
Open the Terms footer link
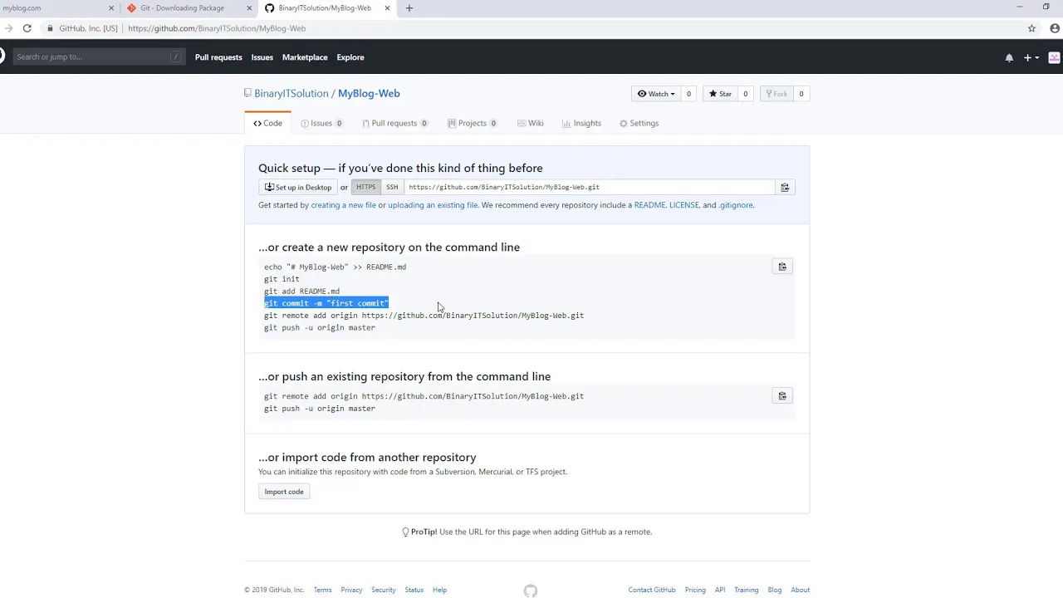[322, 591]
